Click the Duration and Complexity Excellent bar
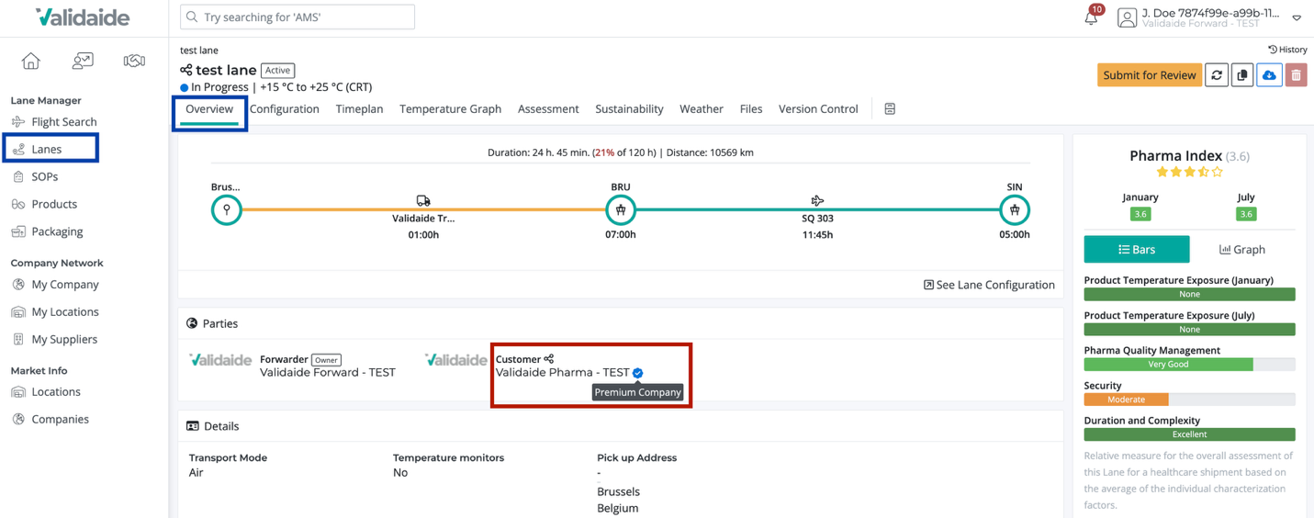This screenshot has width=1314, height=518. click(1189, 434)
